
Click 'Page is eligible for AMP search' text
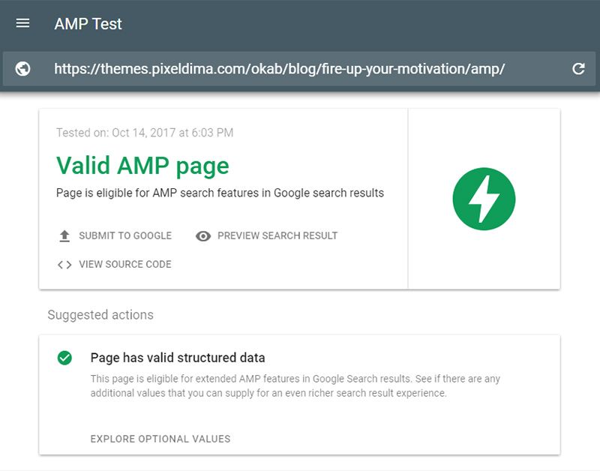(x=220, y=193)
